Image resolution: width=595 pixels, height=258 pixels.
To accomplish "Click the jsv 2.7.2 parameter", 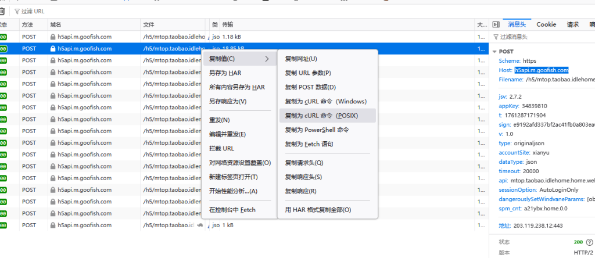I will click(510, 96).
